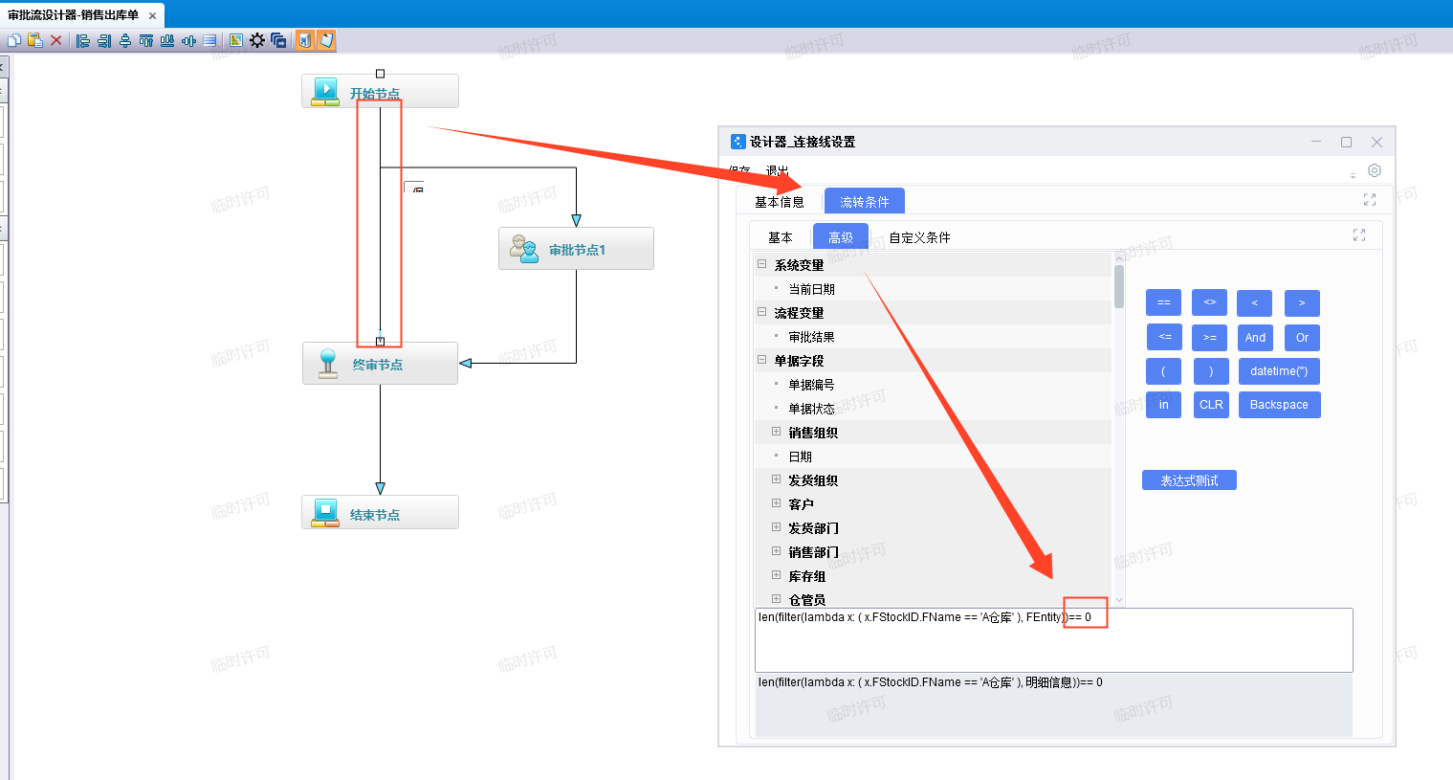Insert the > greater-than operator
This screenshot has height=780, width=1453.
coord(1302,303)
